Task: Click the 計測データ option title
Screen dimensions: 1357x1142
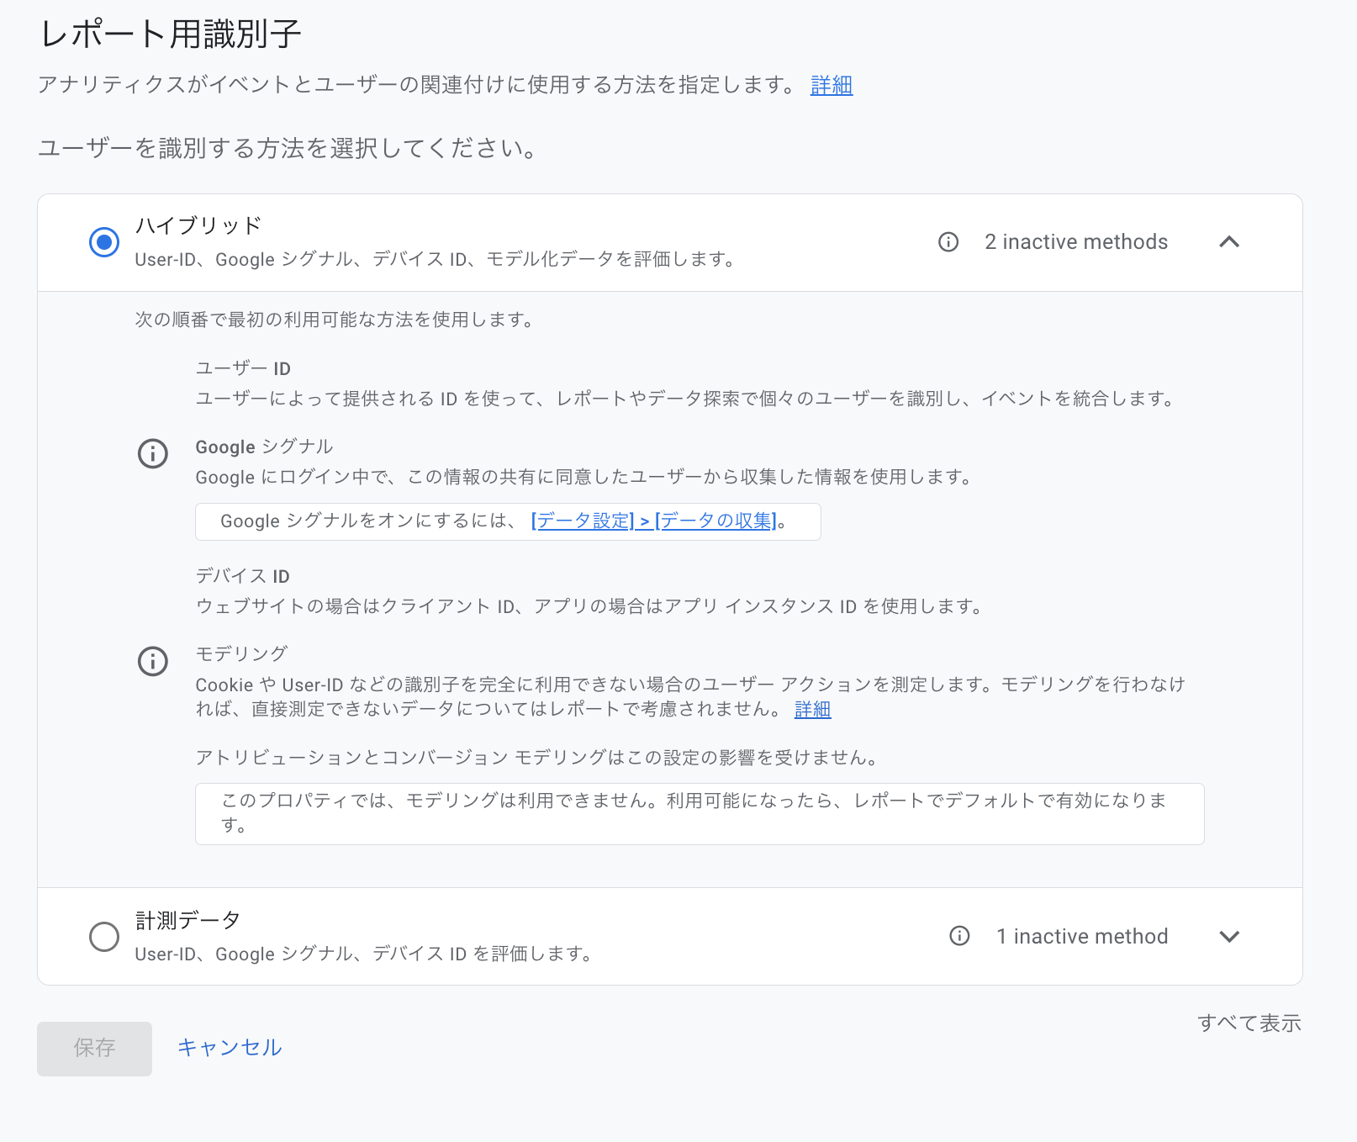Action: tap(188, 921)
